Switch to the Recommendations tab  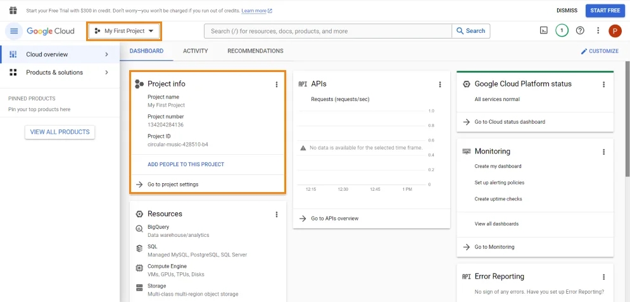coord(256,51)
